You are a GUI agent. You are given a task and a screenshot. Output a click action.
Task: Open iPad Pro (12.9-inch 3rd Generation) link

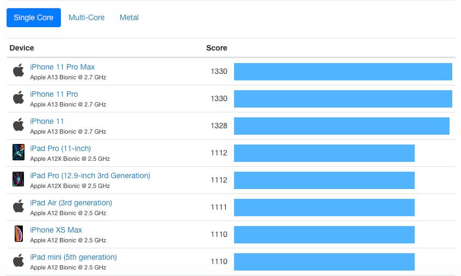[90, 175]
